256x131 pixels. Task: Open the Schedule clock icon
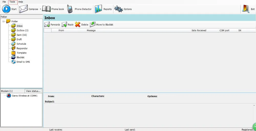13,44
